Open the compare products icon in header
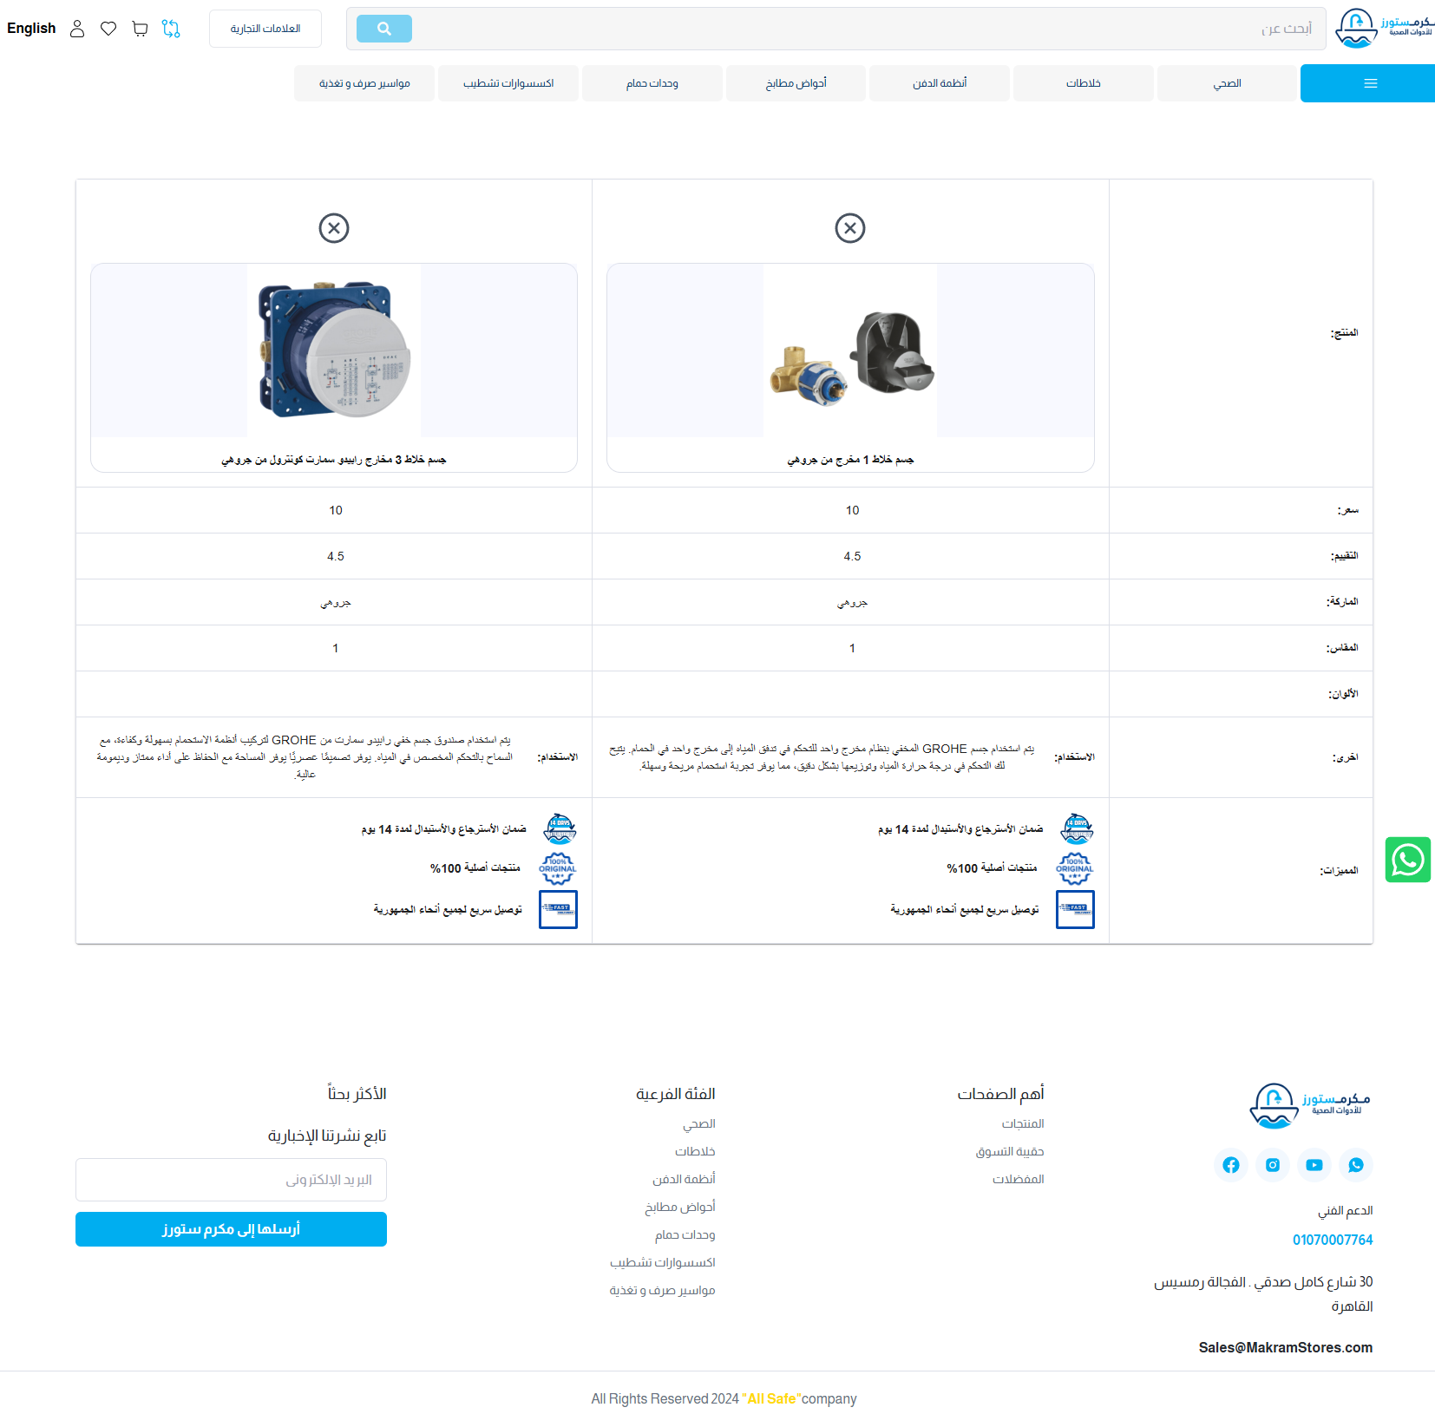The width and height of the screenshot is (1435, 1427). point(171,29)
